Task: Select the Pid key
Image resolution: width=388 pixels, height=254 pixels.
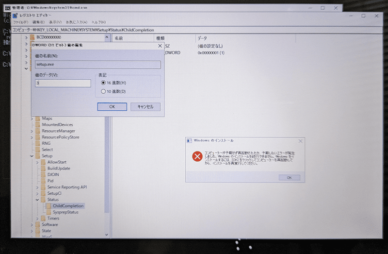Action: [x=50, y=181]
